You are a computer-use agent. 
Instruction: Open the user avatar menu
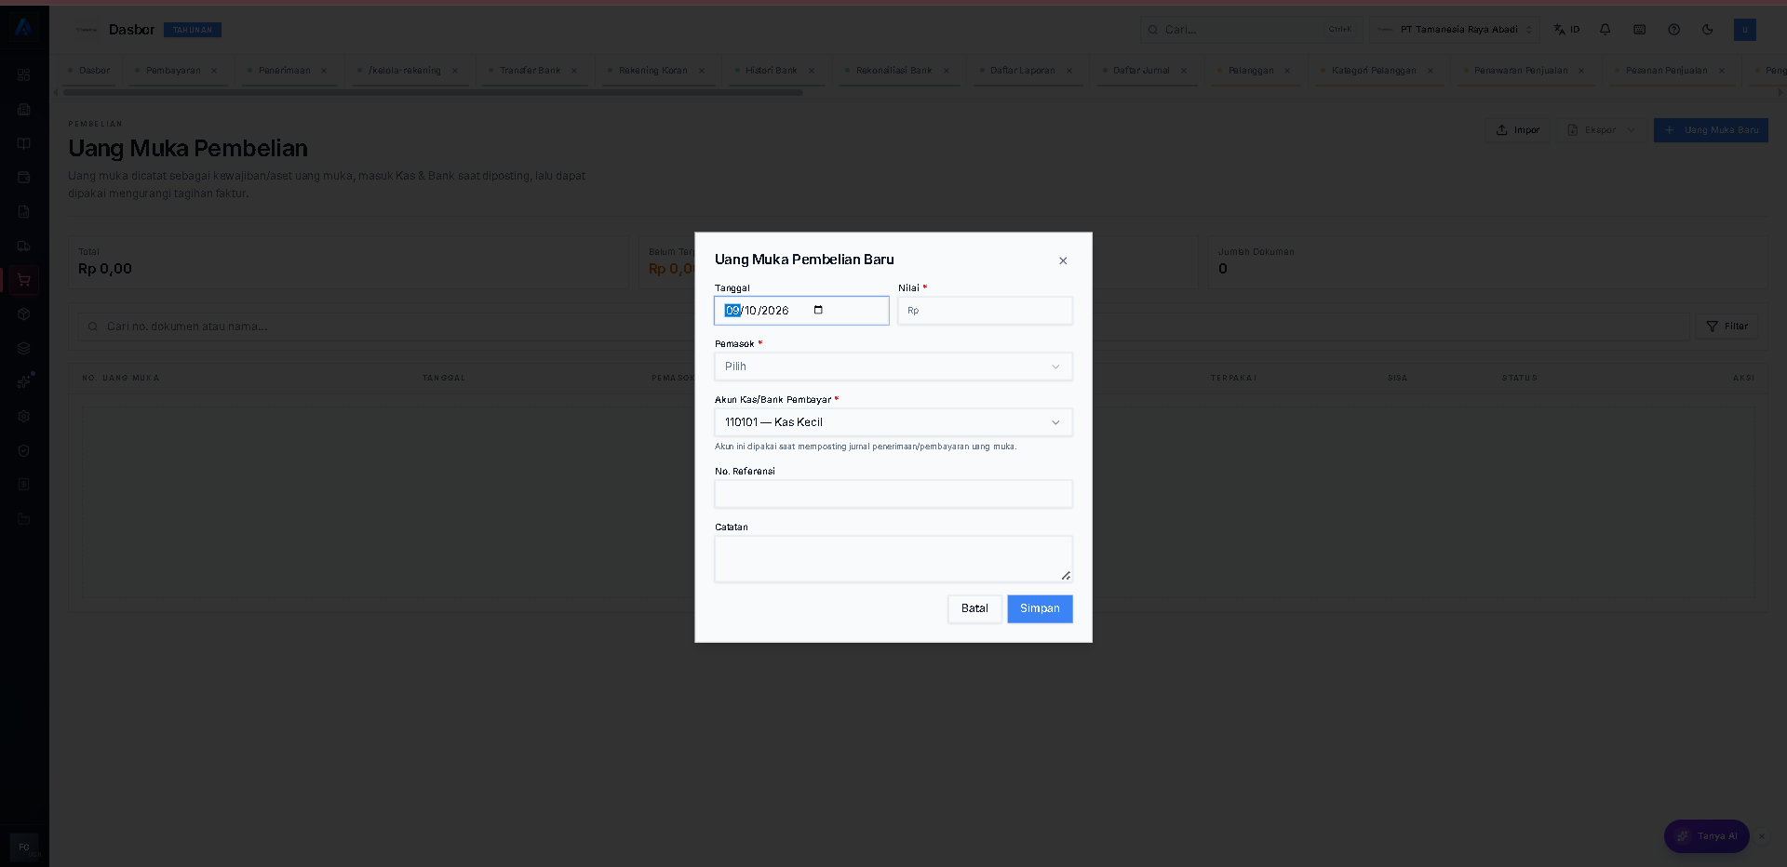coord(1745,30)
